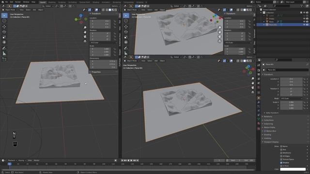Select the Cursor tool in left viewport
Viewport: 310px width, 174px height.
(4, 21)
